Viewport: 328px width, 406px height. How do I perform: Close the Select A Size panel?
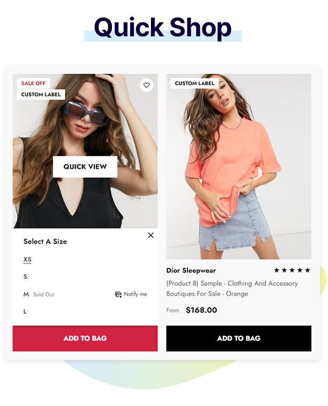(x=151, y=235)
